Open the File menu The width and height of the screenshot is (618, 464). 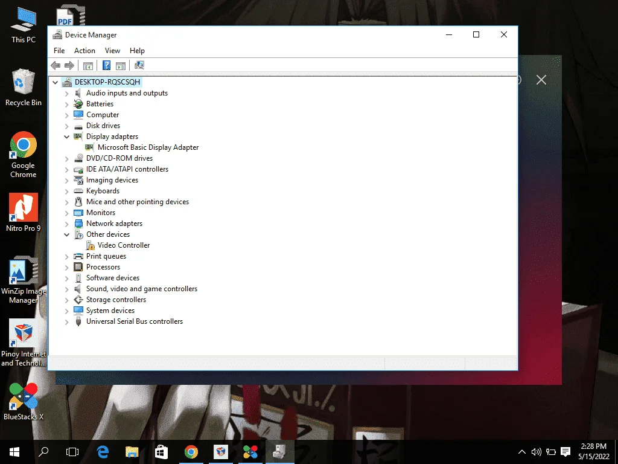pyautogui.click(x=59, y=51)
